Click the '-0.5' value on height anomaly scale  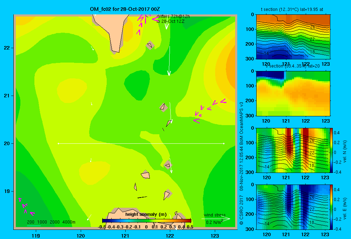[x=102, y=227]
